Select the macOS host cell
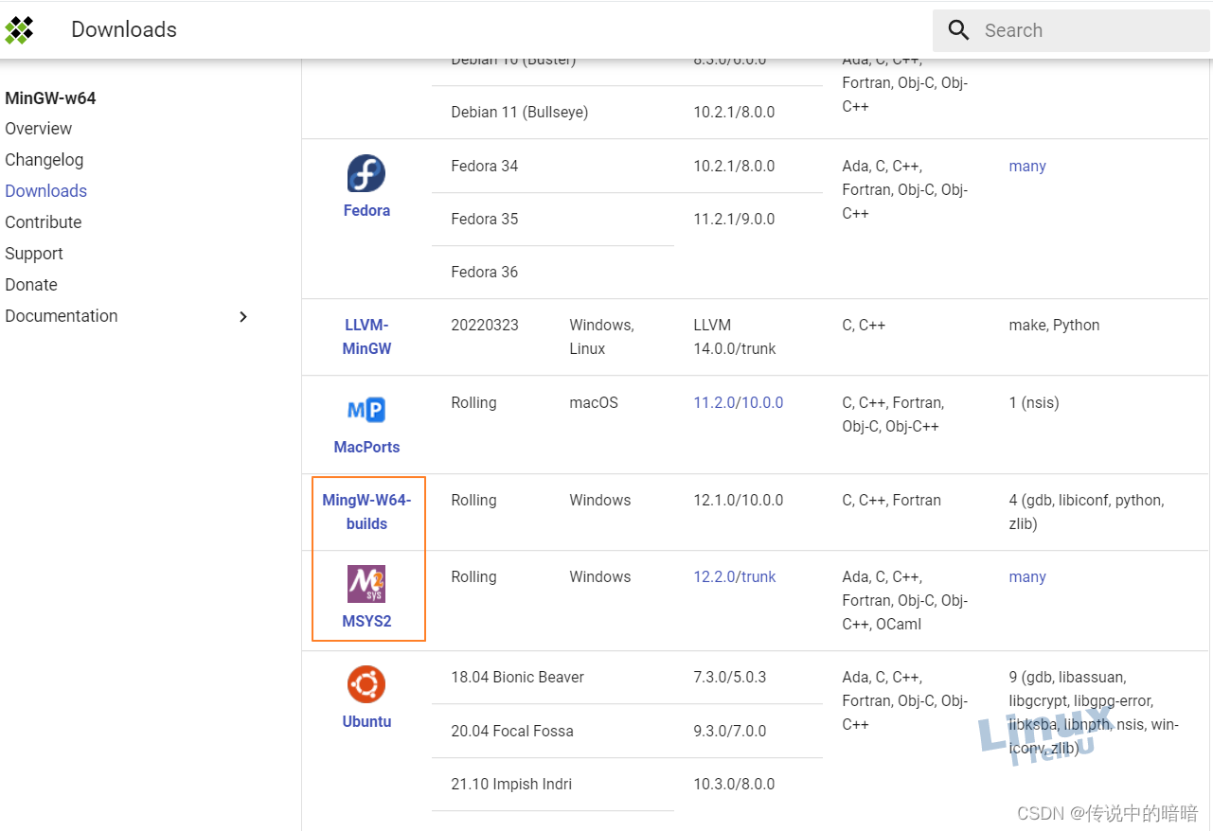1213x831 pixels. coord(594,402)
